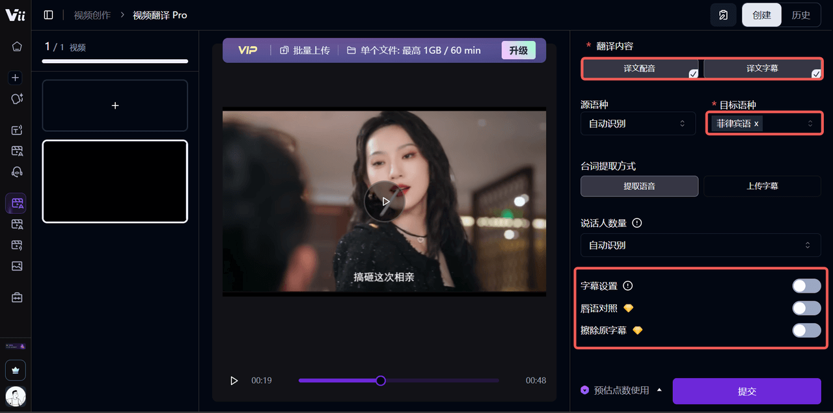Go to Home in left sidebar
The image size is (833, 413).
17,46
